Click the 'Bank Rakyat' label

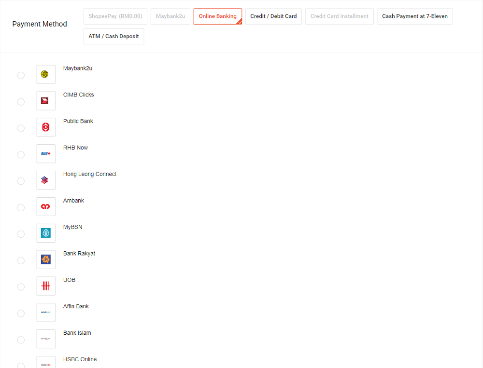pyautogui.click(x=79, y=254)
